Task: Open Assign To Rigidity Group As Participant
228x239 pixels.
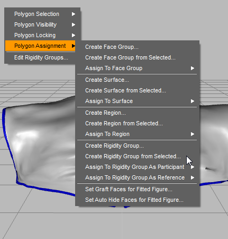Action: pos(138,167)
